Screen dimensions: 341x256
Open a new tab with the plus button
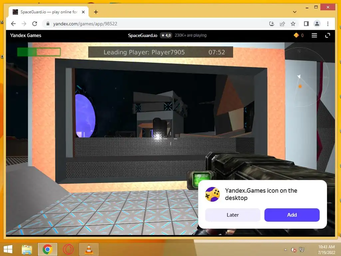tap(96, 12)
